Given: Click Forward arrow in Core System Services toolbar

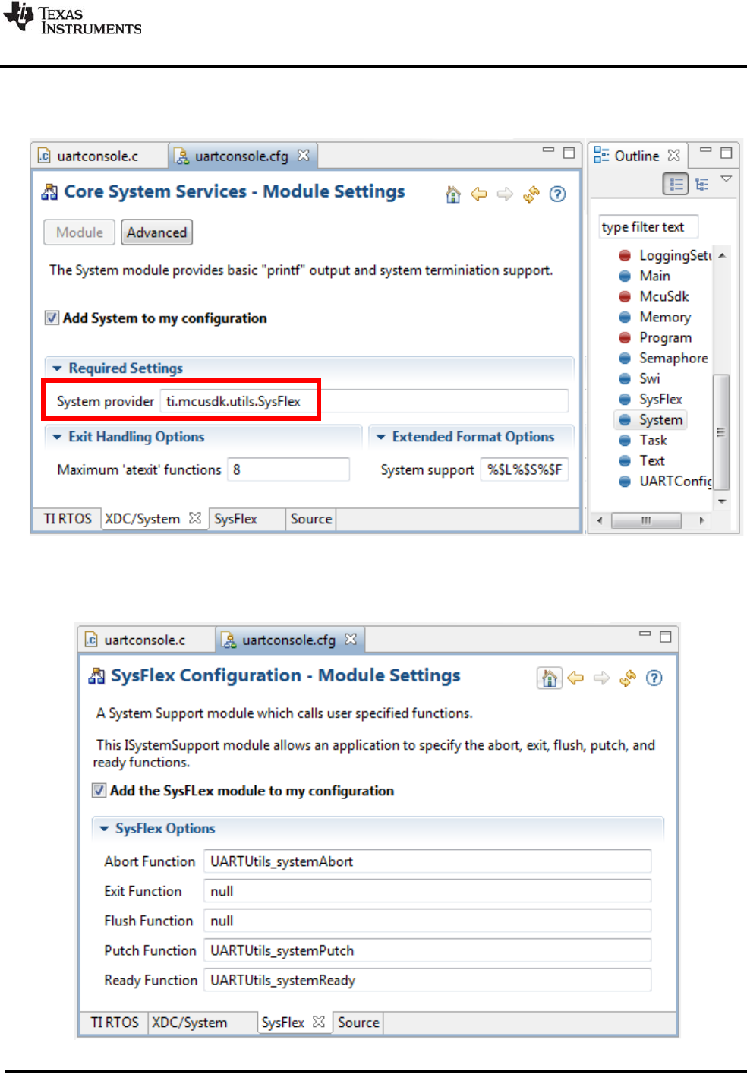Looking at the screenshot, I should [505, 194].
